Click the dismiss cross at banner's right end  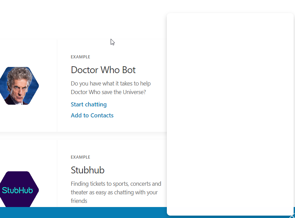coord(292,216)
